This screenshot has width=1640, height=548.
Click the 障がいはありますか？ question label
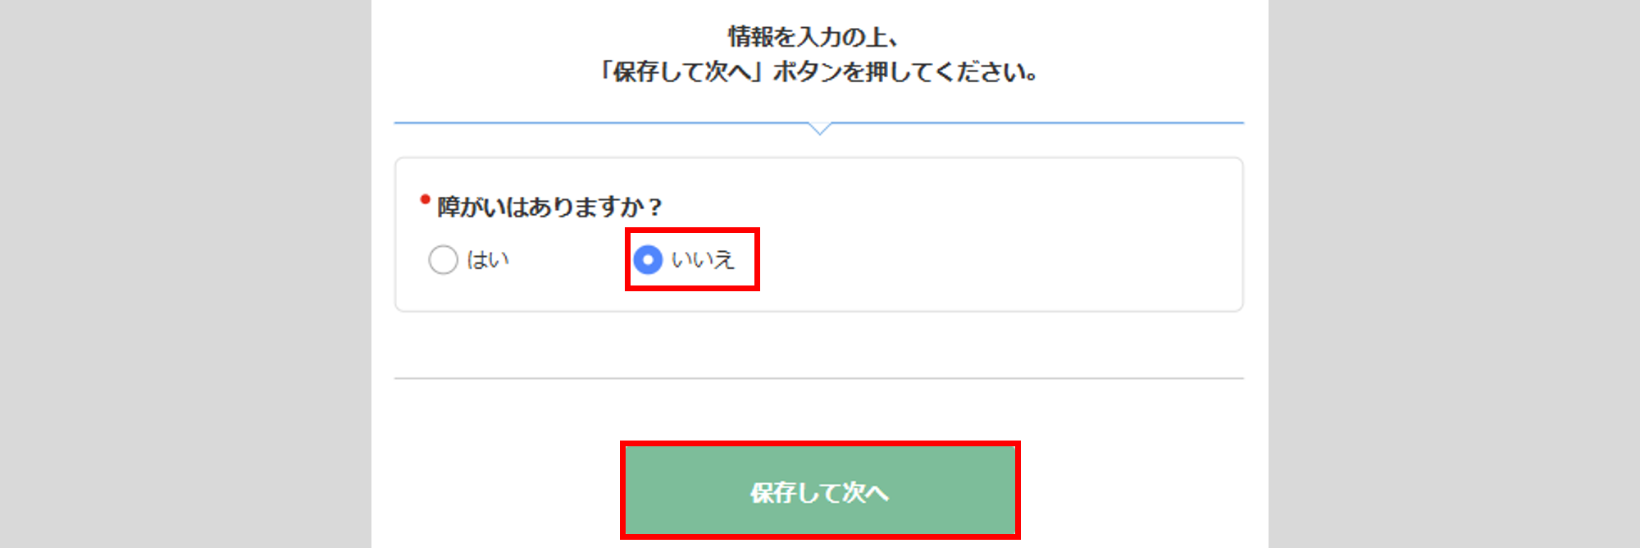pos(549,207)
